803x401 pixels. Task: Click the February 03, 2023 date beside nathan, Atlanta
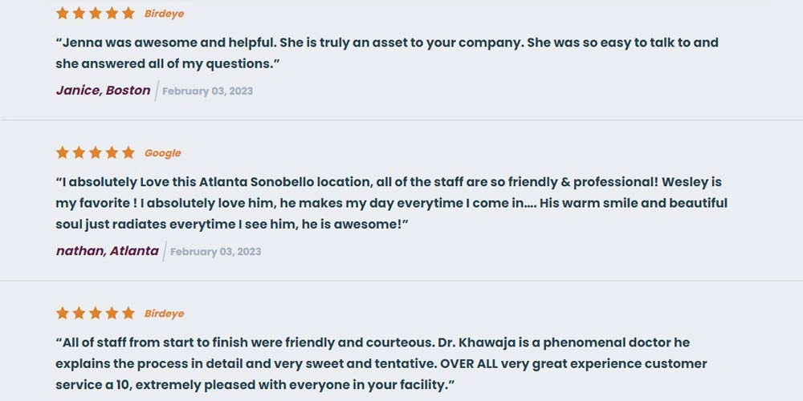click(x=215, y=252)
